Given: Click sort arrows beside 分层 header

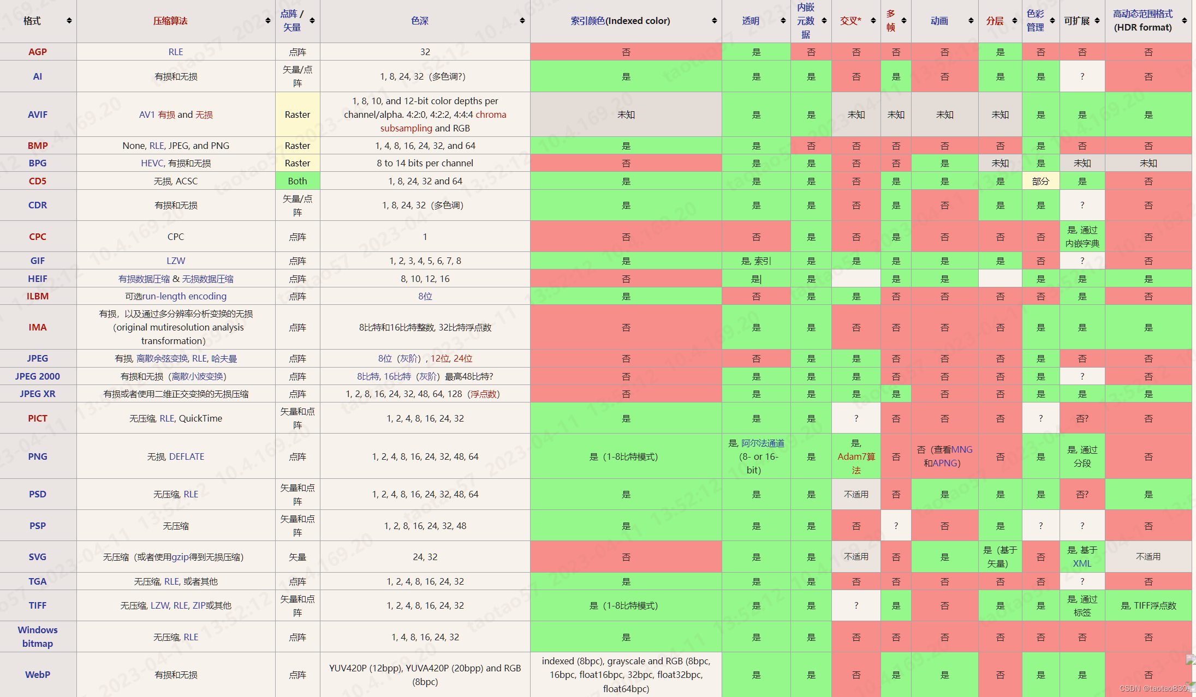Looking at the screenshot, I should tap(1014, 21).
